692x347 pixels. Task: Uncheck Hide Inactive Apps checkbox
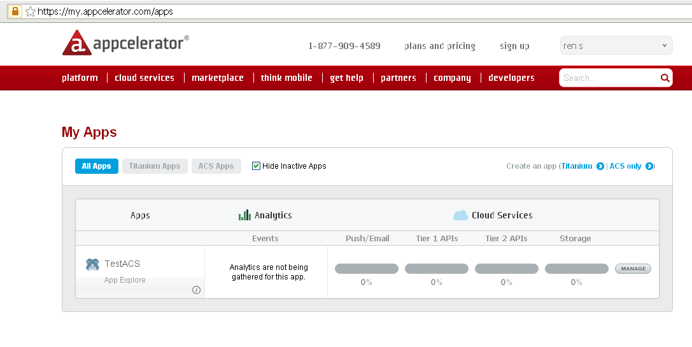[256, 166]
